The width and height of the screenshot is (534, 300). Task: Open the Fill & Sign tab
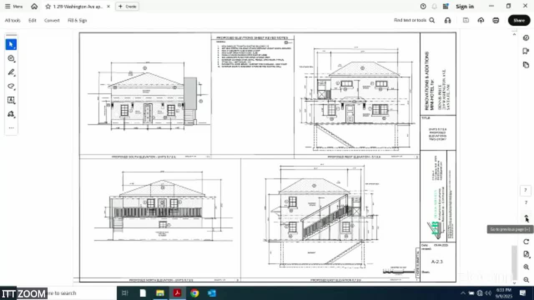point(77,20)
